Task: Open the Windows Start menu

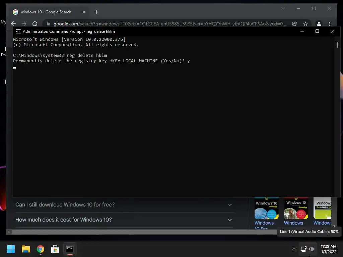Action: [11, 249]
